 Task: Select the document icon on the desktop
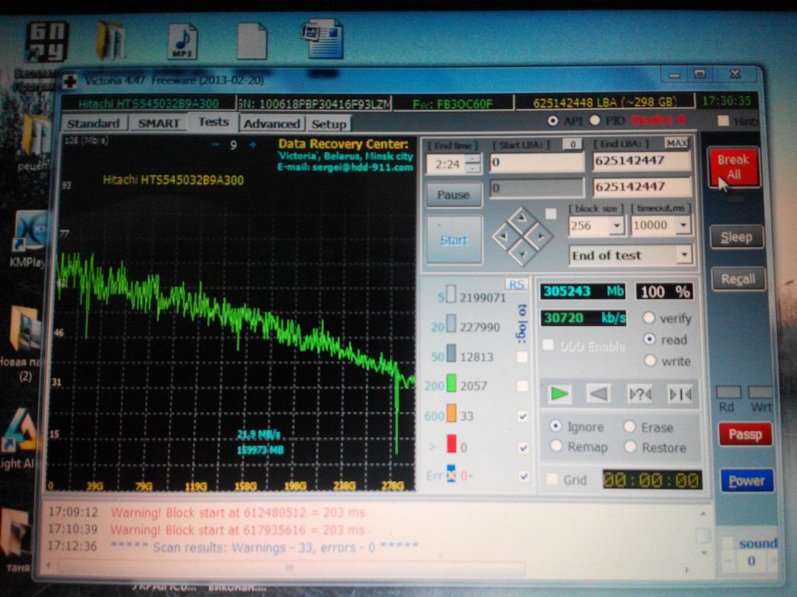pos(322,39)
